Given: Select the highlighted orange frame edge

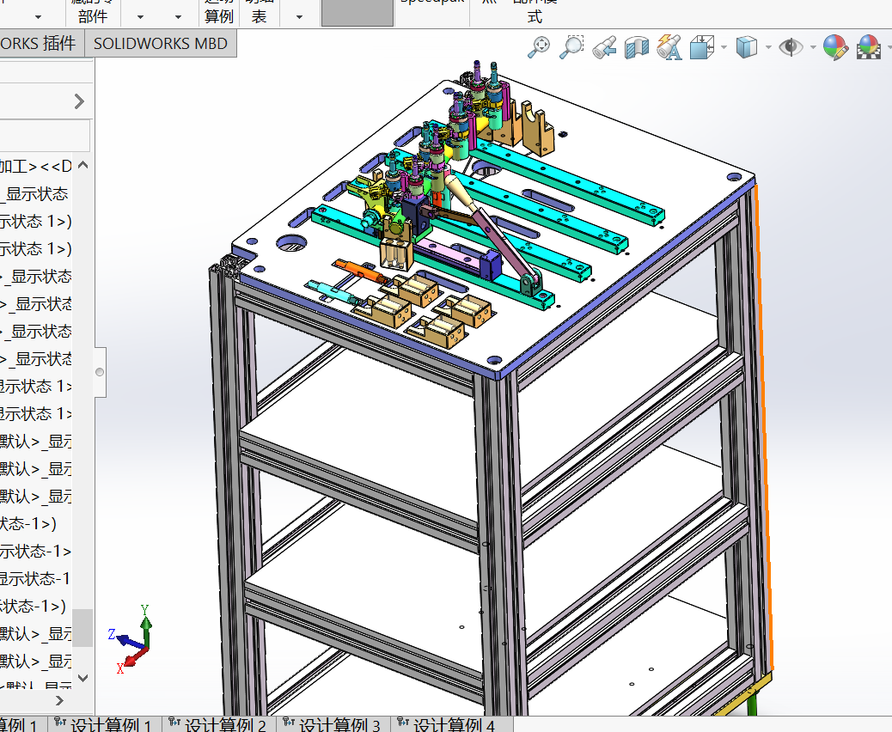Looking at the screenshot, I should [x=765, y=427].
